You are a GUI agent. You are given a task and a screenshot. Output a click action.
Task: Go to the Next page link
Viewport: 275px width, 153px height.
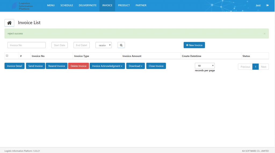click(264, 67)
